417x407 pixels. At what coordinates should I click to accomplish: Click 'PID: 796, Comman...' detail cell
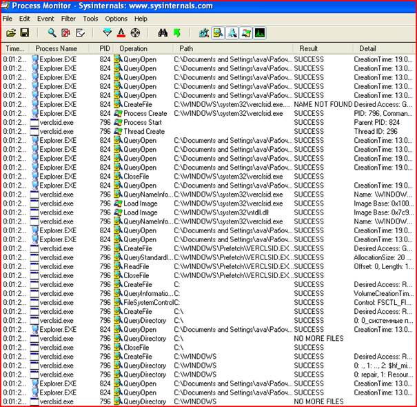pyautogui.click(x=383, y=113)
